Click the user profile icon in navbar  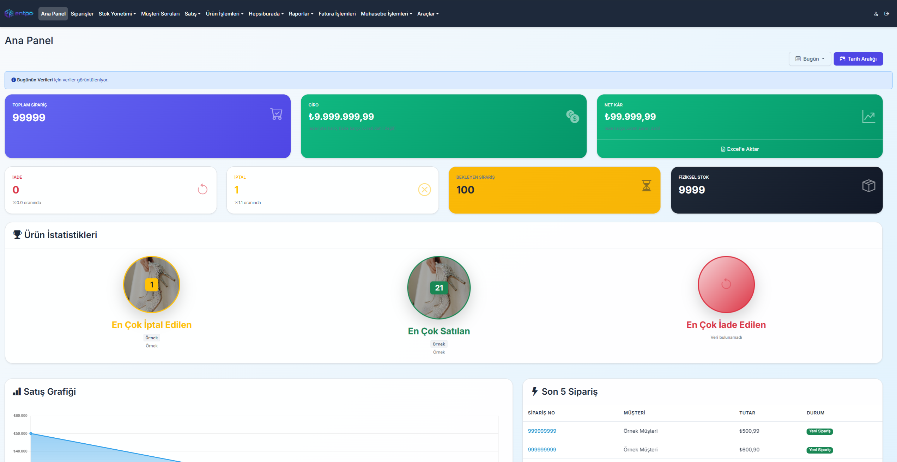coord(876,14)
